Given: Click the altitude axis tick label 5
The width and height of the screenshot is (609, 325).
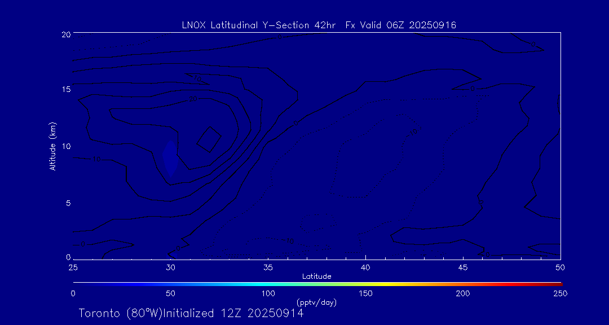Looking at the screenshot, I should [x=67, y=203].
